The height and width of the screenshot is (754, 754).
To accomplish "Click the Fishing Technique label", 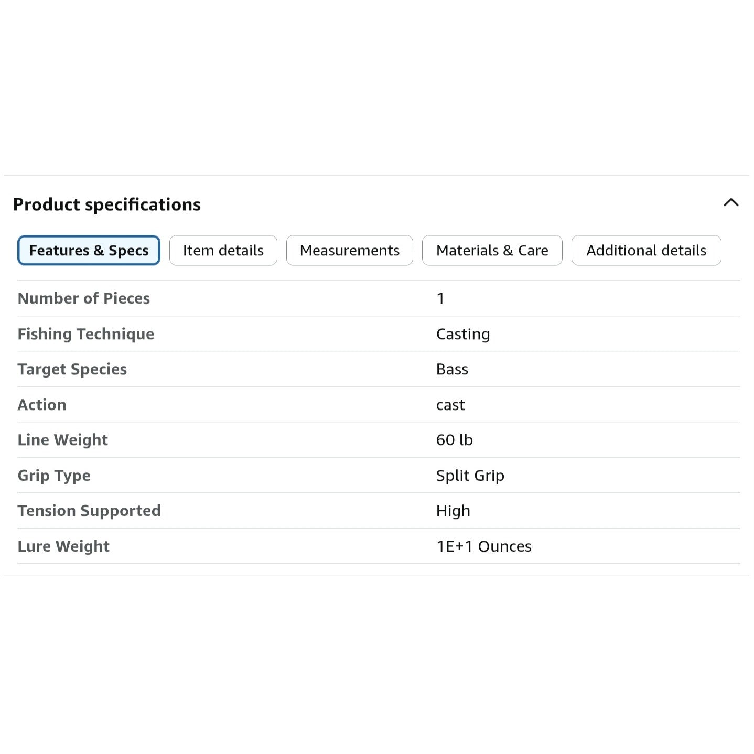I will 86,334.
